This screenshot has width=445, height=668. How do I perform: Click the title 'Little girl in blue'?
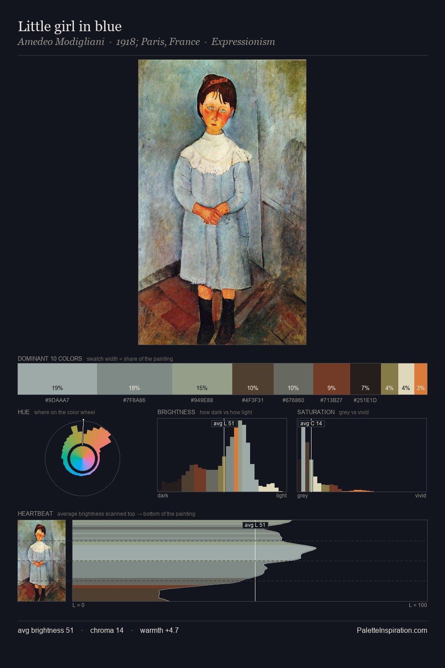coord(70,26)
